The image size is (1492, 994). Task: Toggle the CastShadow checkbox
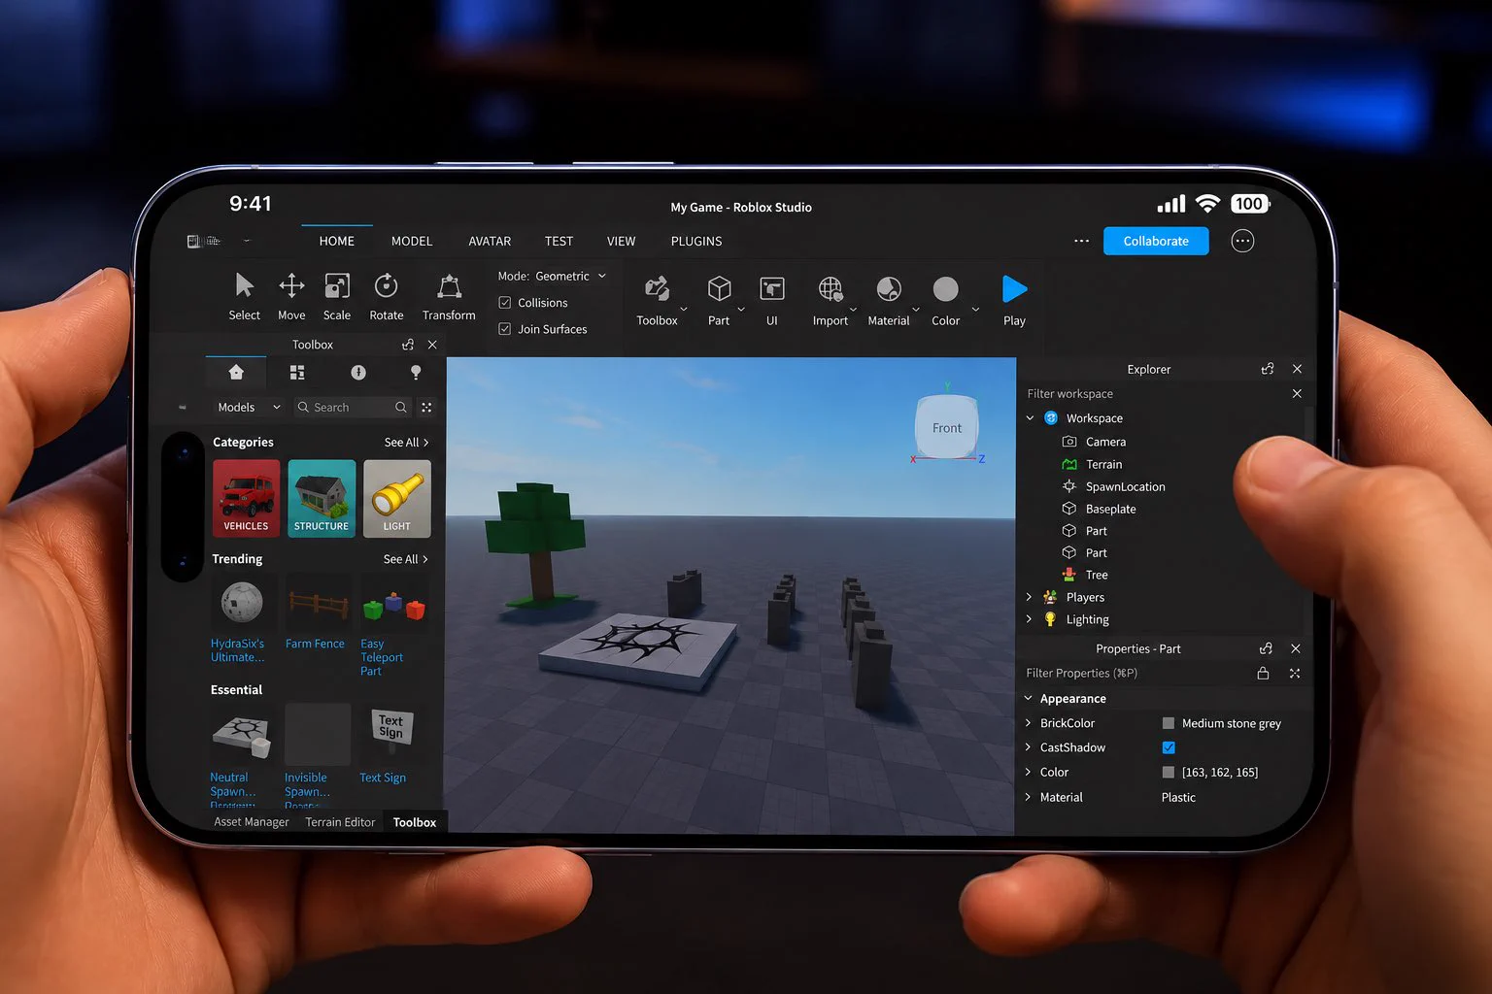(1169, 747)
